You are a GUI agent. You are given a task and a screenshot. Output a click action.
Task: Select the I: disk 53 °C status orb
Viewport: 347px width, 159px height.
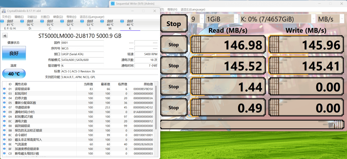pyautogui.click(x=82, y=21)
